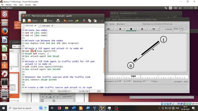Expand the Open recent files dropdown arrow
This screenshot has width=198, height=111.
(x=40, y=21)
